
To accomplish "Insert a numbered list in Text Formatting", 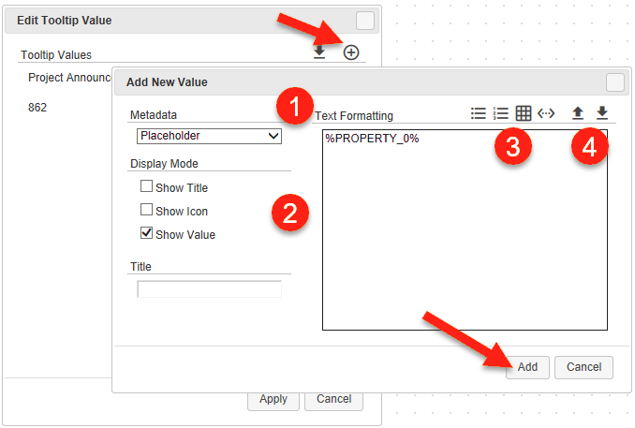I will coord(501,113).
